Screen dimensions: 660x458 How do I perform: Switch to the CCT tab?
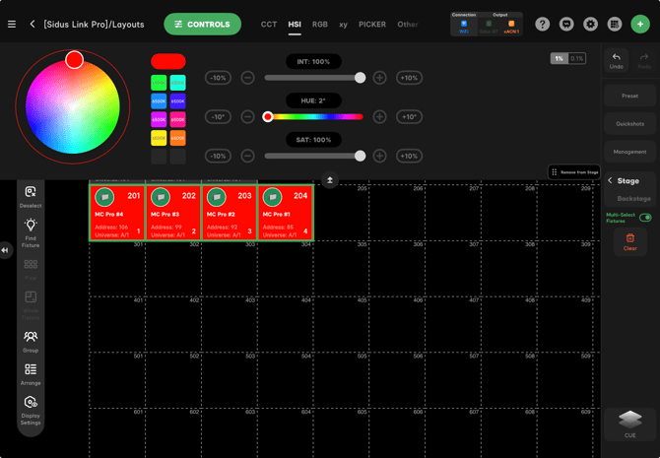tap(269, 24)
